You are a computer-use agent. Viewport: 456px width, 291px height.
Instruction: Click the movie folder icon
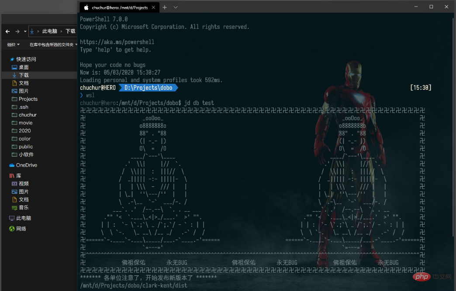coord(14,123)
